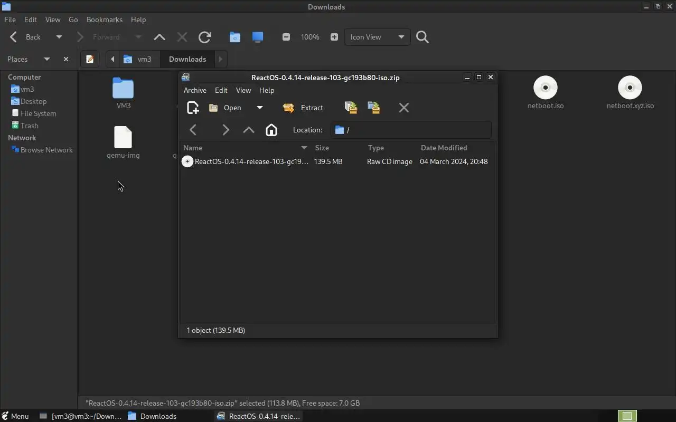676x422 pixels.
Task: Select Trash in the sidebar
Action: coord(25,126)
